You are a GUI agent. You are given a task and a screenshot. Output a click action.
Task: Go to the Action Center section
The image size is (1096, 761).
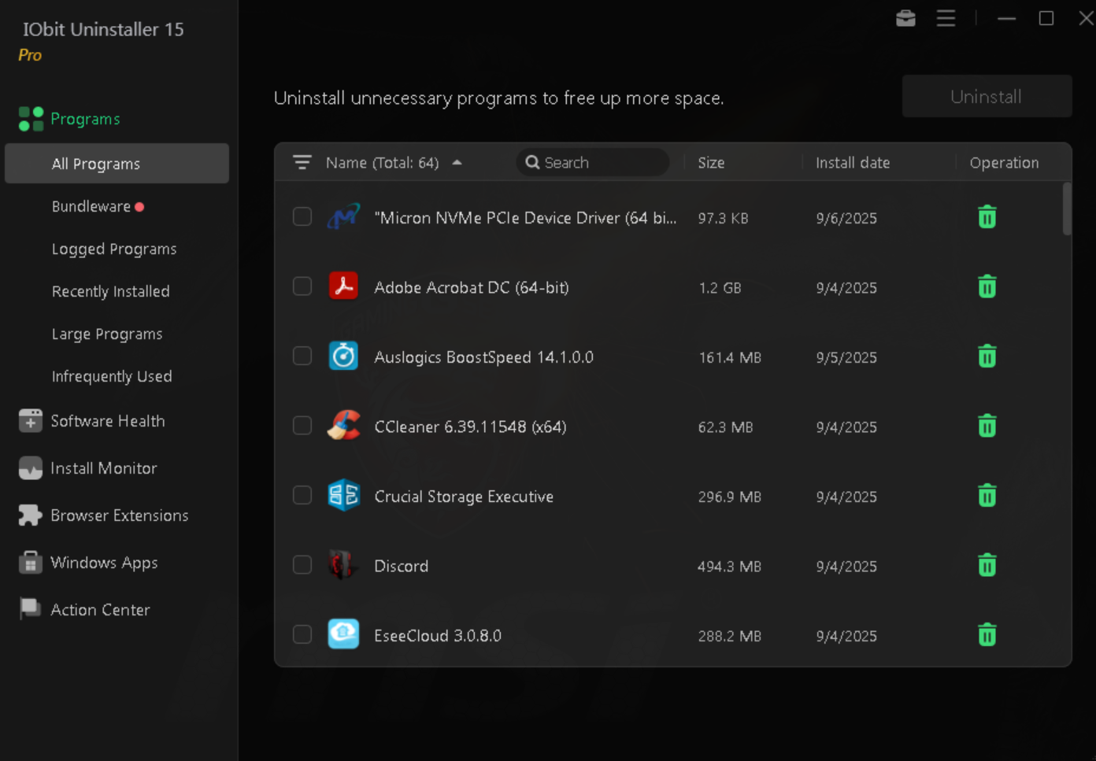(100, 610)
